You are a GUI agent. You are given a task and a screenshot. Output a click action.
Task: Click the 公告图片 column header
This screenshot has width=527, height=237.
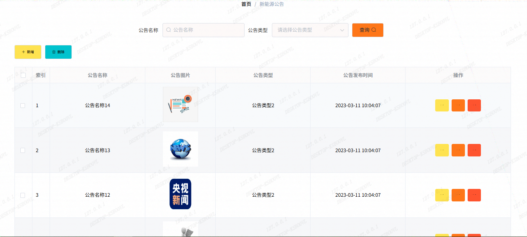[180, 75]
